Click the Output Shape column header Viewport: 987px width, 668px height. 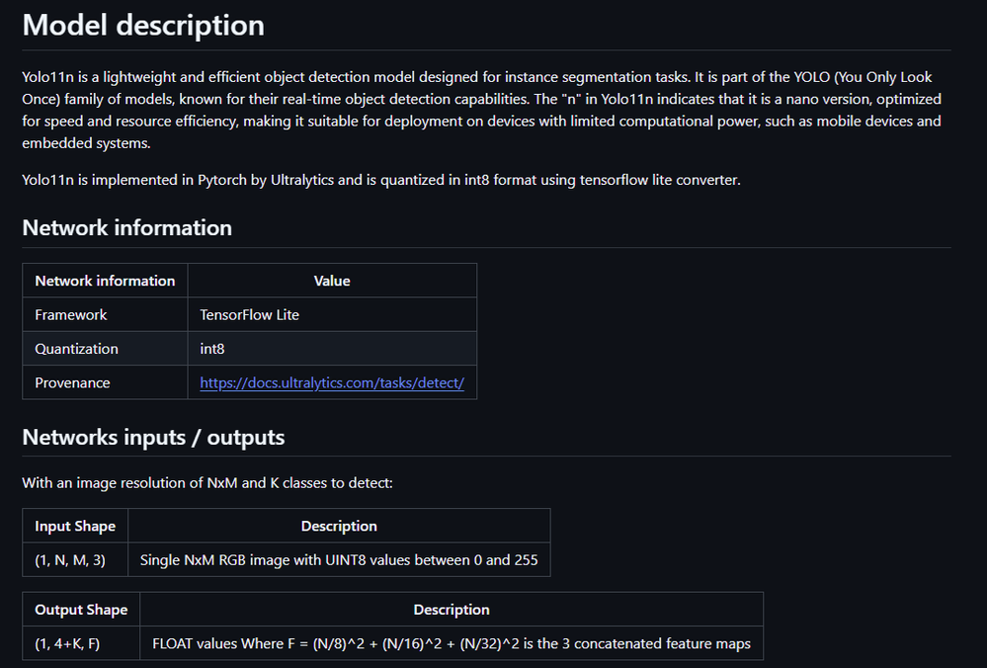[81, 610]
